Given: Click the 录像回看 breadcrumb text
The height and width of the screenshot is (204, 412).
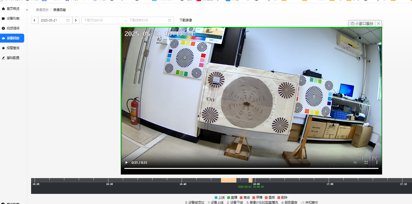Looking at the screenshot, I should [x=59, y=10].
